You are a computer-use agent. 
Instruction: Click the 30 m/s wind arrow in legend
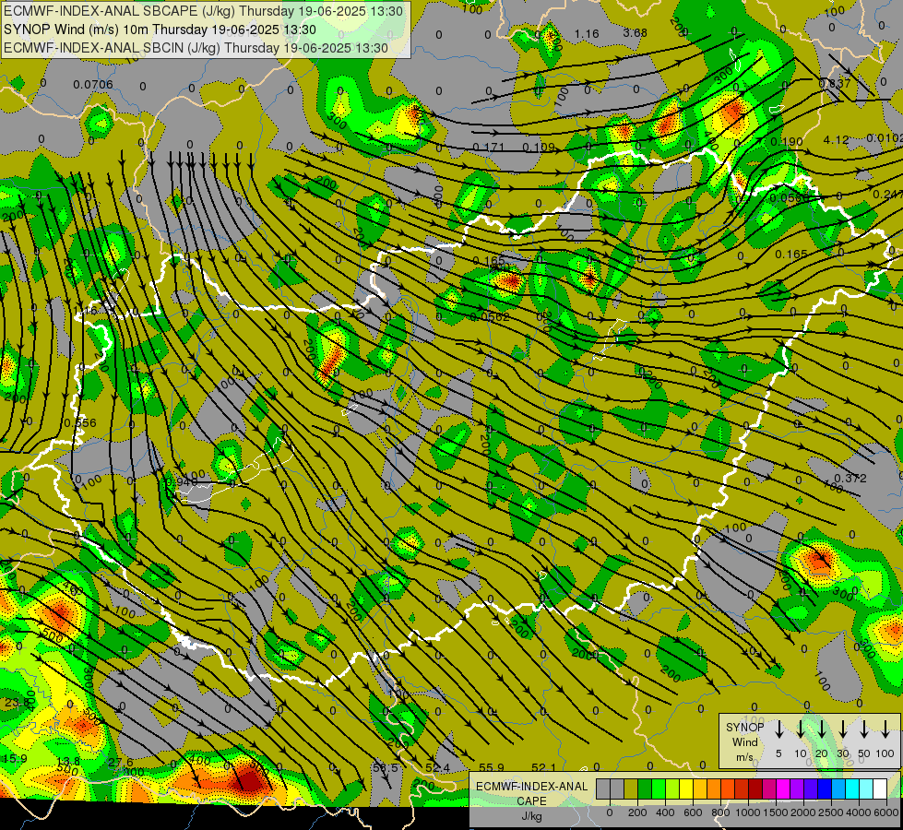(x=842, y=729)
